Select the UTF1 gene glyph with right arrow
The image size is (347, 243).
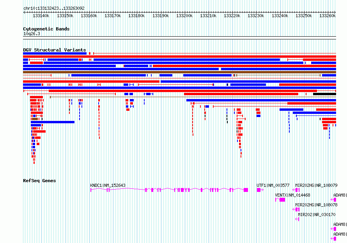point(260,190)
